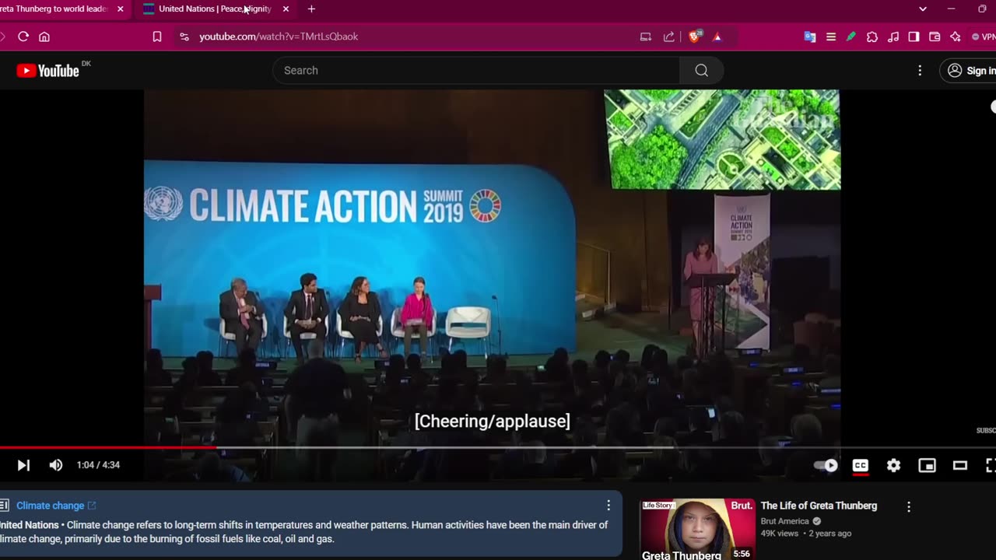Click the three-lines extension icon

(x=831, y=37)
